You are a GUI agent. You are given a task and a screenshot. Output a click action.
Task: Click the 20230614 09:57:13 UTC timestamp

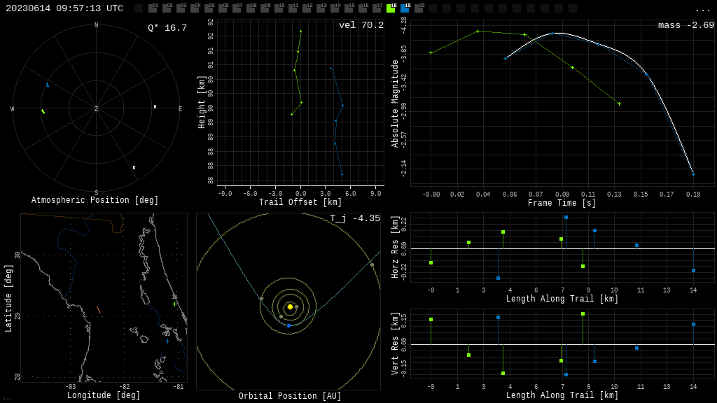pos(64,8)
